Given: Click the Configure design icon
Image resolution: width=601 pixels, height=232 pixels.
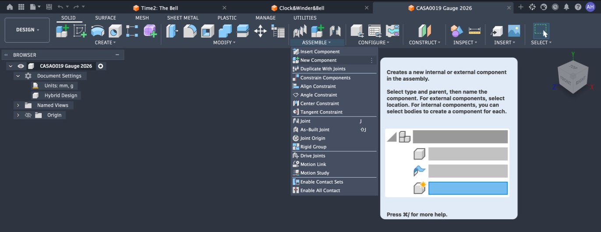Looking at the screenshot, I should tap(357, 31).
